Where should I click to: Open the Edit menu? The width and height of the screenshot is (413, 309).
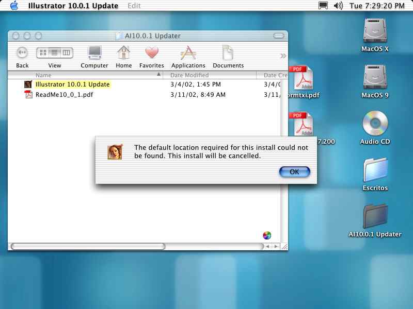[134, 6]
